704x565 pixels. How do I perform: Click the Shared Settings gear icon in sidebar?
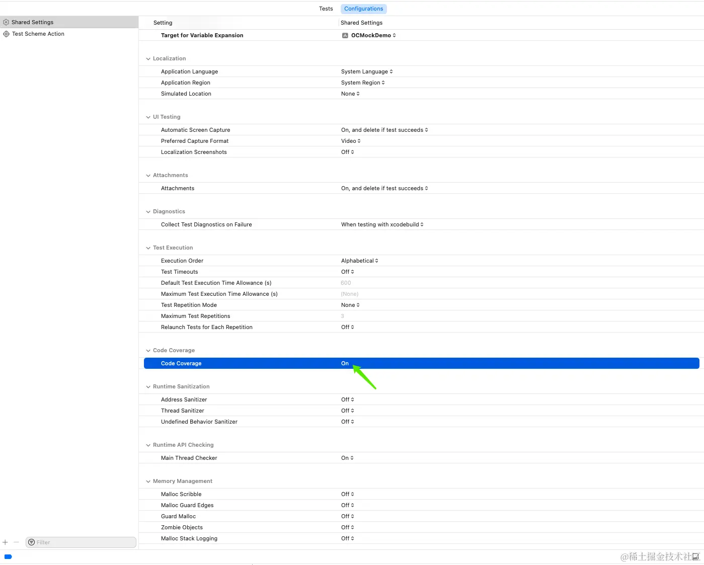click(x=6, y=22)
